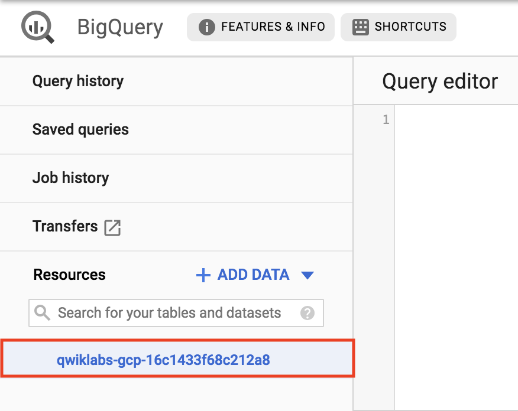This screenshot has height=411, width=518.
Task: Click the BigQuery magnifier logo icon
Action: [x=38, y=27]
